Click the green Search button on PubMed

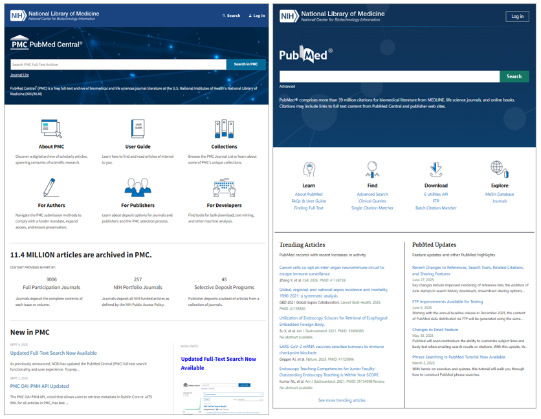click(514, 76)
